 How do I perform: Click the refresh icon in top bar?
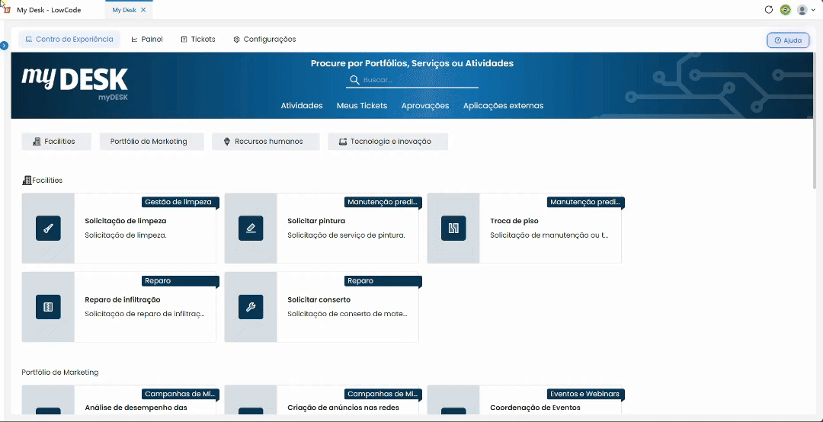point(769,9)
